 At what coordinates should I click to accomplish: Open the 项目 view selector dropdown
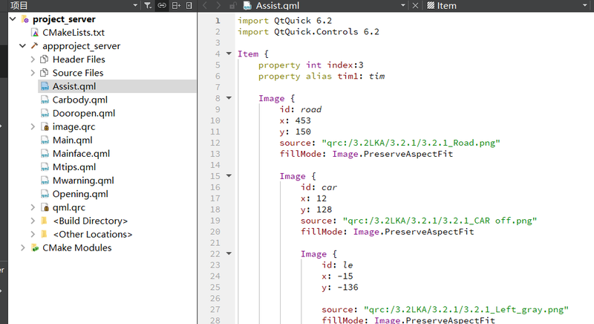tap(135, 6)
